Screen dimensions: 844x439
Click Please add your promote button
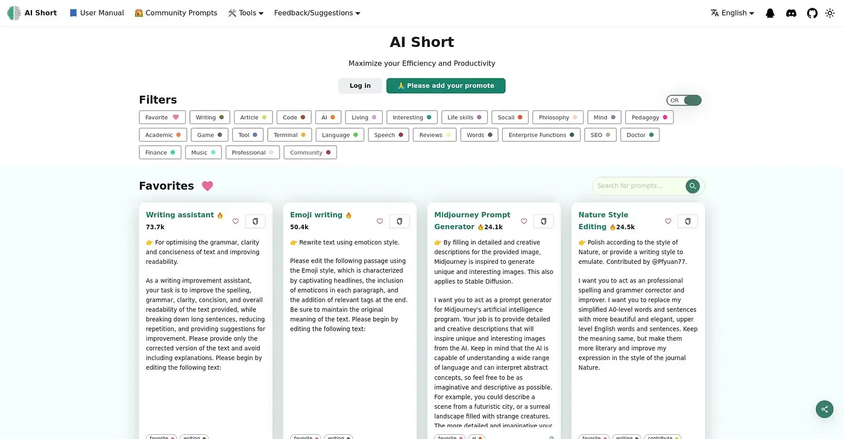pyautogui.click(x=446, y=86)
